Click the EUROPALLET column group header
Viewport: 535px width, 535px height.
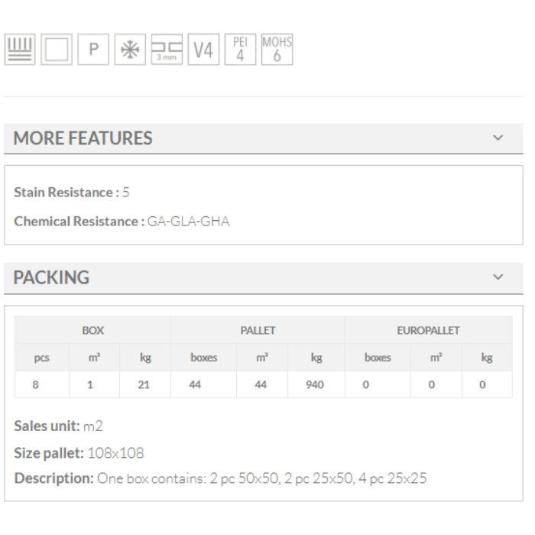click(428, 331)
